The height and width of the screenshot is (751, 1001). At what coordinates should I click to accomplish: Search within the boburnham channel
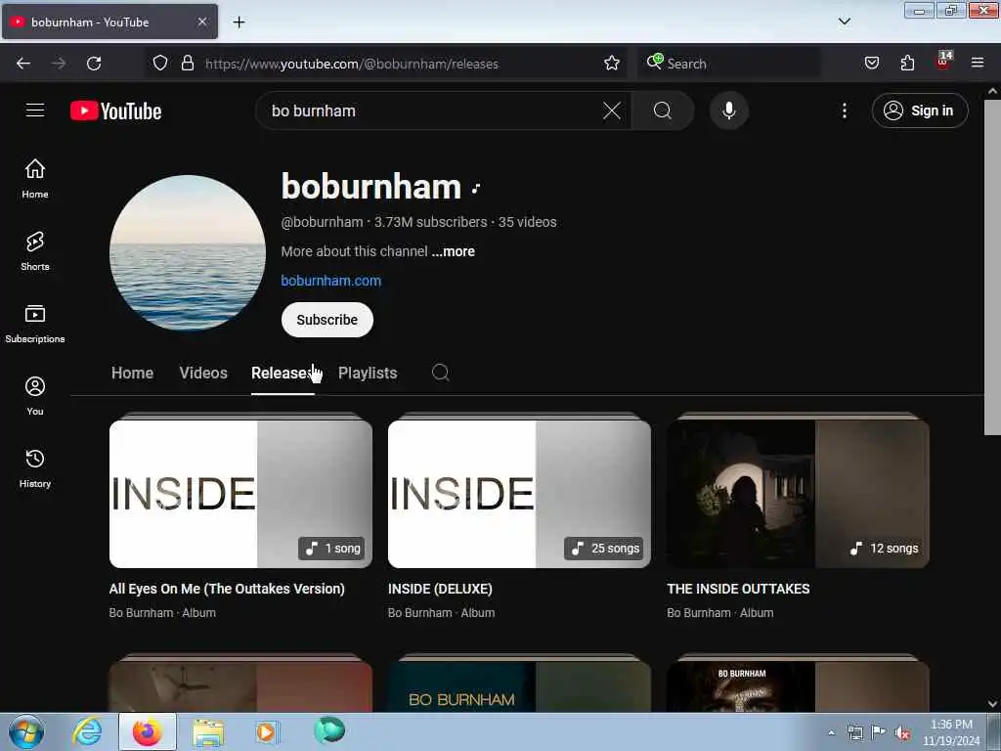click(440, 373)
